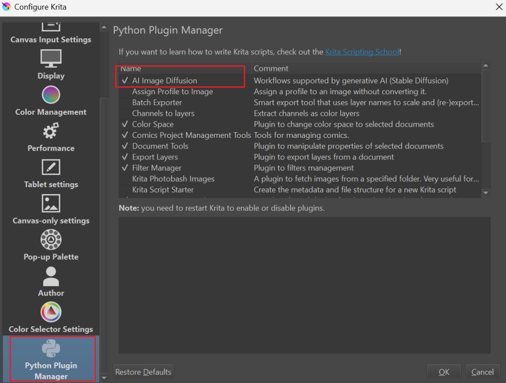Select the Python Plugin Manager label
The width and height of the screenshot is (506, 383).
[x=51, y=371]
